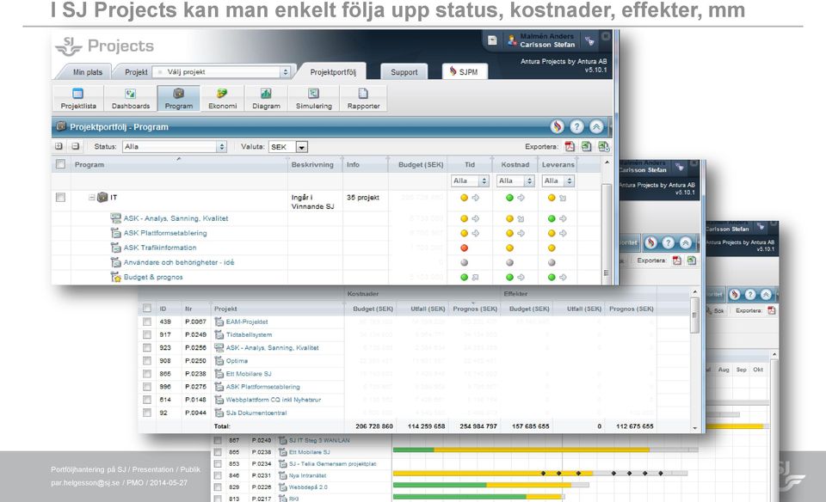The height and width of the screenshot is (502, 826).
Task: Open the SJPM tab
Action: pos(464,71)
